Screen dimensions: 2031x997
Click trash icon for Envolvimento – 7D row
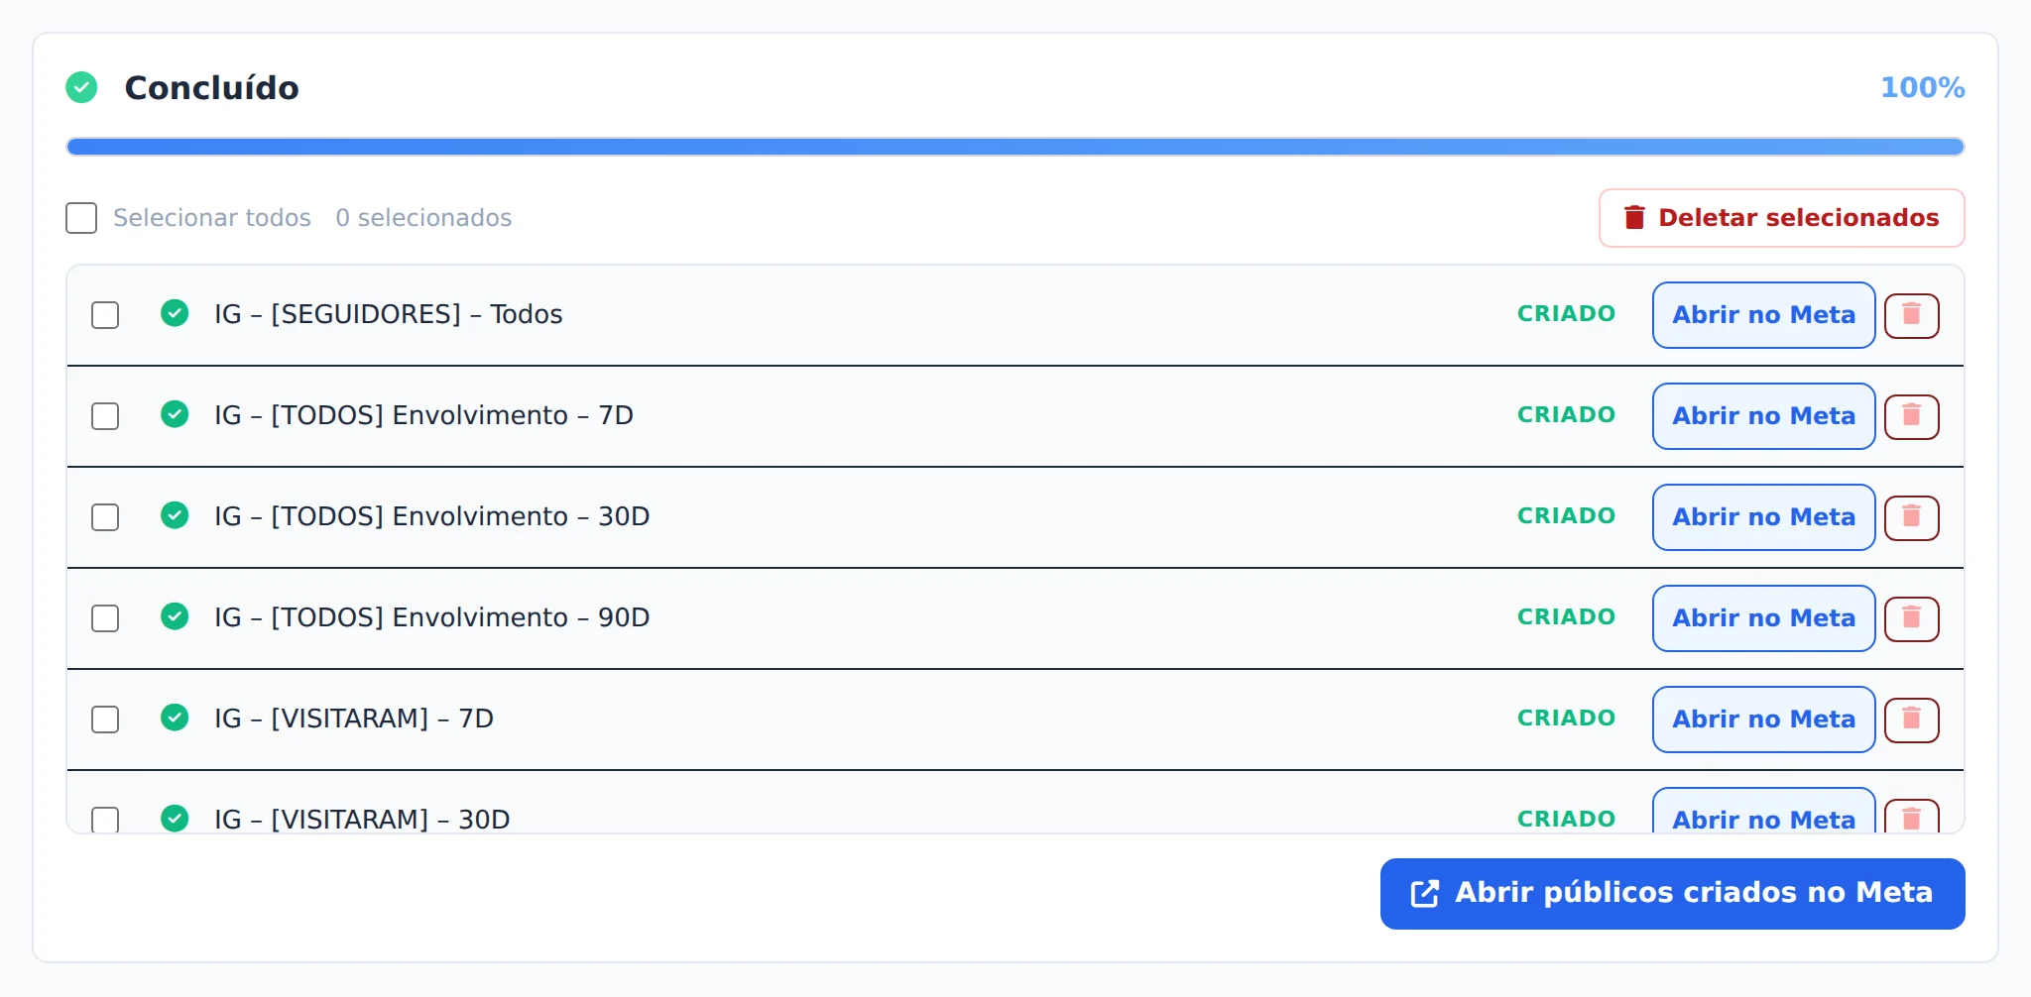[x=1911, y=416]
